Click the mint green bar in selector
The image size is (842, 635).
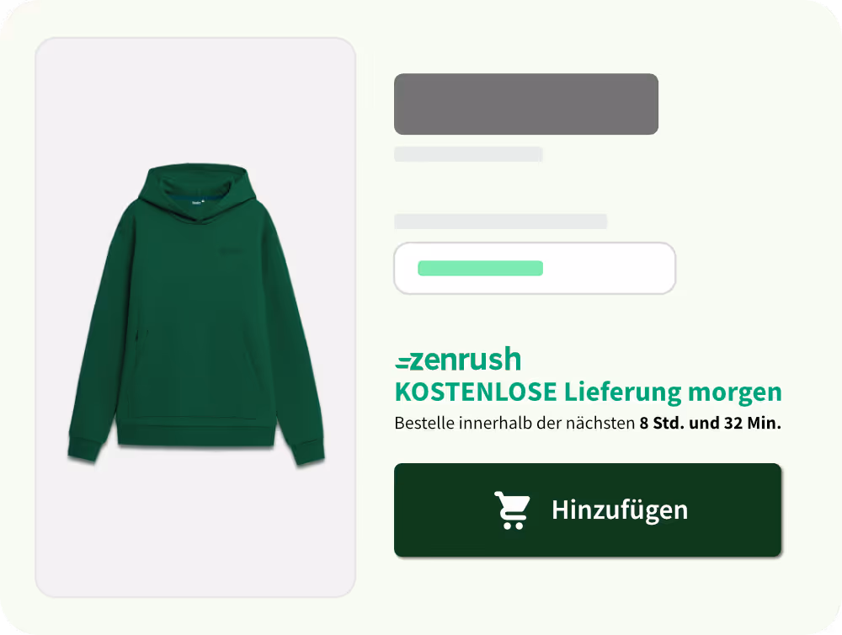pos(480,268)
